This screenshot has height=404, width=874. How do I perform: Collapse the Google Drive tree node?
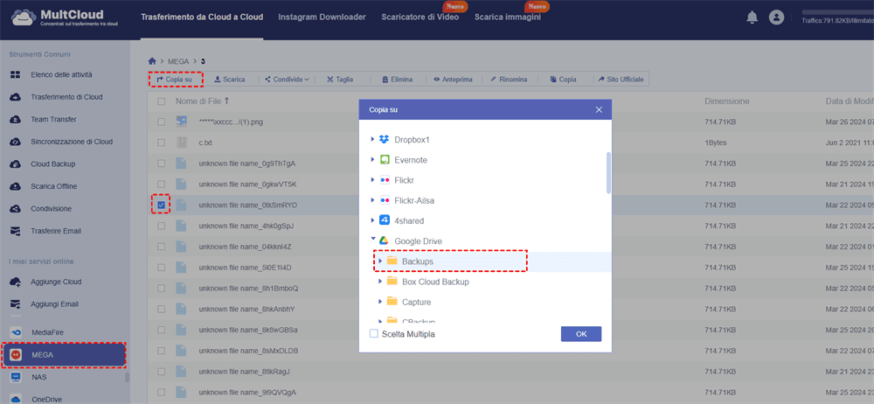[372, 240]
